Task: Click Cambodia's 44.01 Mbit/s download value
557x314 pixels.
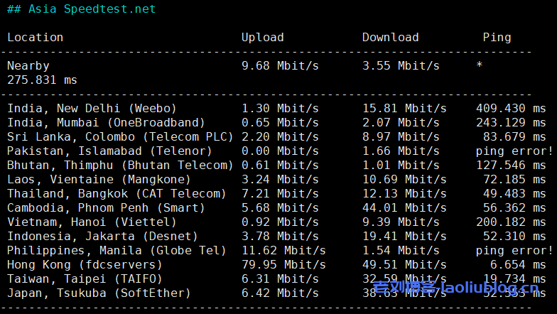Action: [x=404, y=208]
